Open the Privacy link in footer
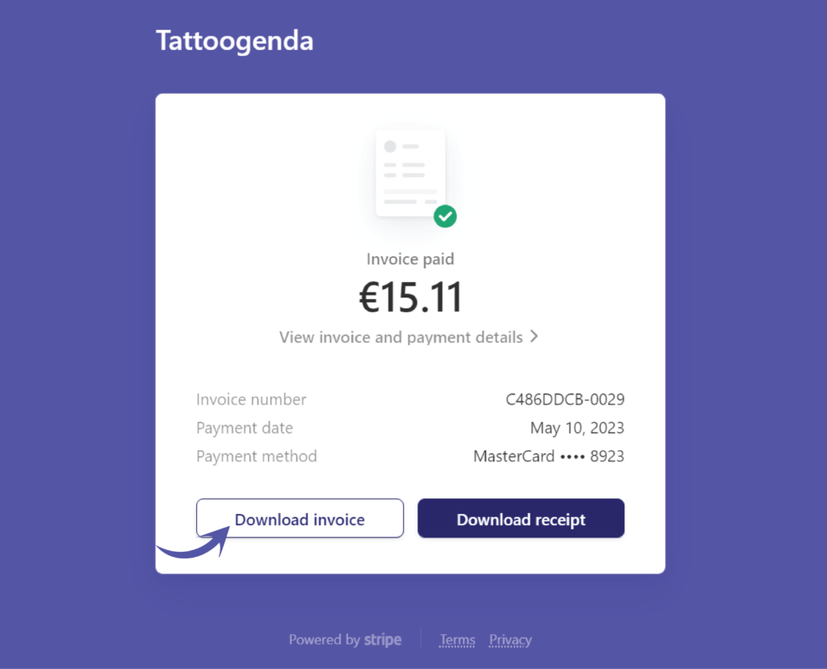Screen dimensions: 827x669 [x=510, y=640]
